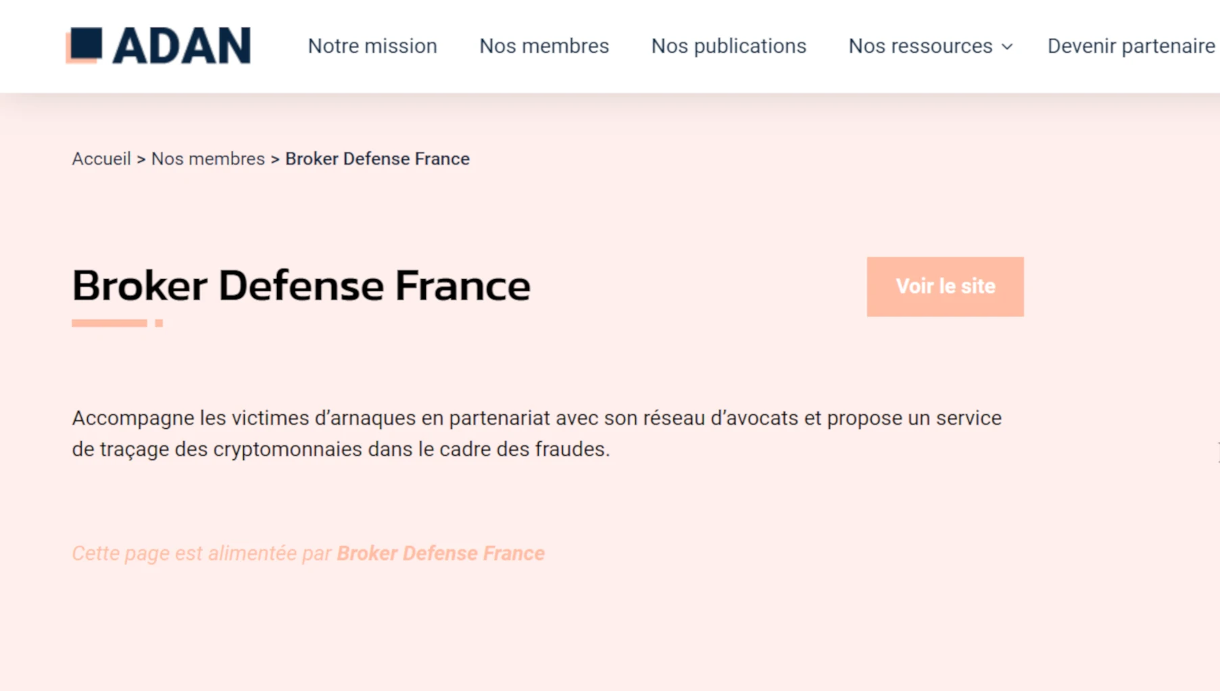Click description paragraph about victimes d'arnaques

pyautogui.click(x=537, y=433)
